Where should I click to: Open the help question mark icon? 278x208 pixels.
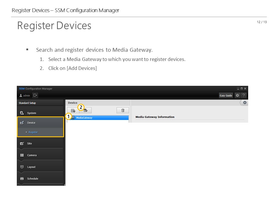tap(244, 96)
